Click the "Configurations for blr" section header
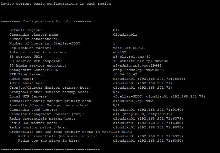The image size is (220, 153). pos(46,21)
